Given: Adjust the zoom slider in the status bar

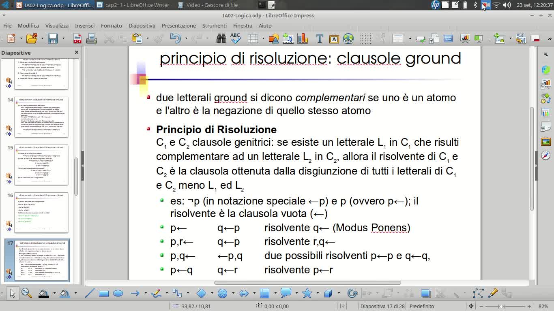Looking at the screenshot, I should tap(501, 307).
